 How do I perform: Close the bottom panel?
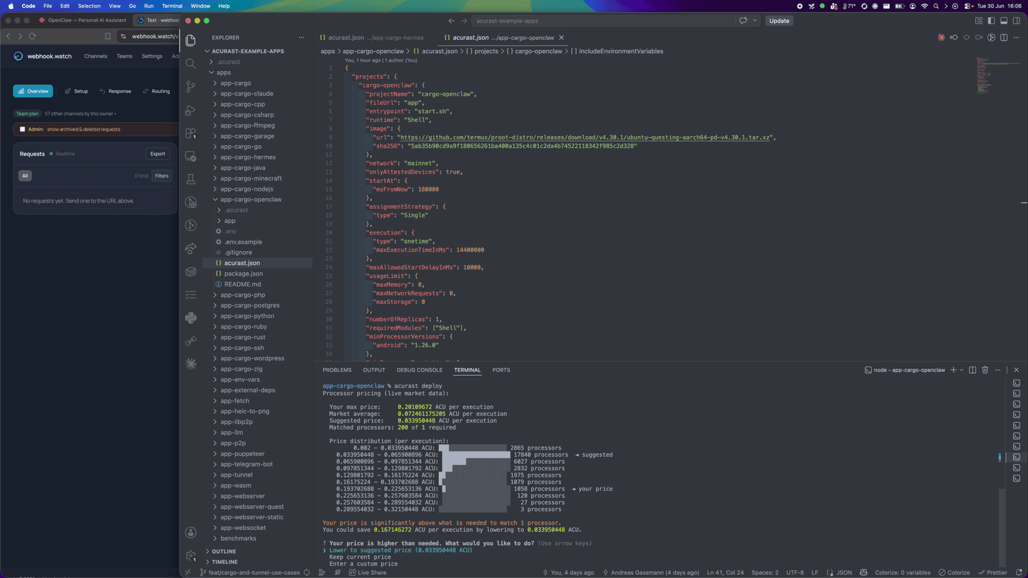[x=1016, y=370]
